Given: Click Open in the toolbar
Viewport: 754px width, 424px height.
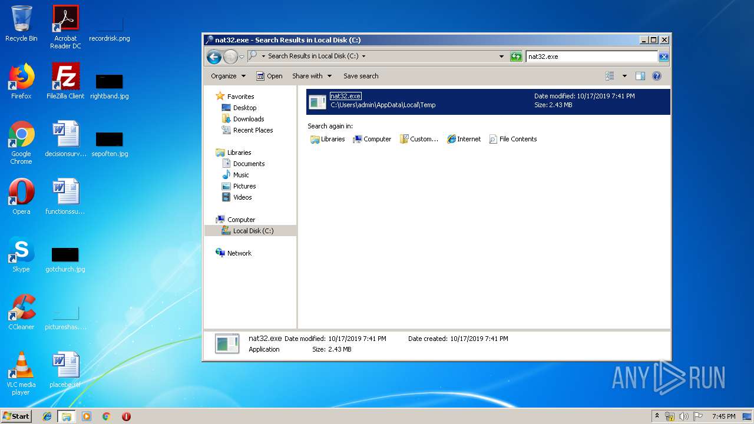Looking at the screenshot, I should (269, 76).
